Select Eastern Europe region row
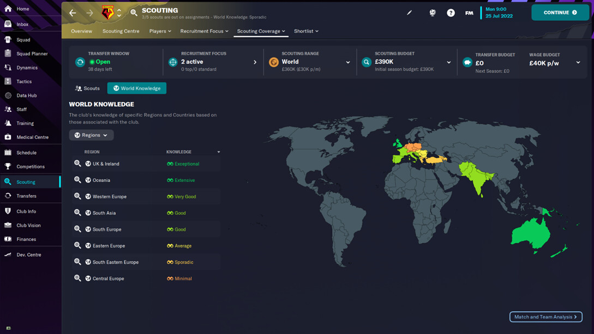This screenshot has height=334, width=594. 146,246
